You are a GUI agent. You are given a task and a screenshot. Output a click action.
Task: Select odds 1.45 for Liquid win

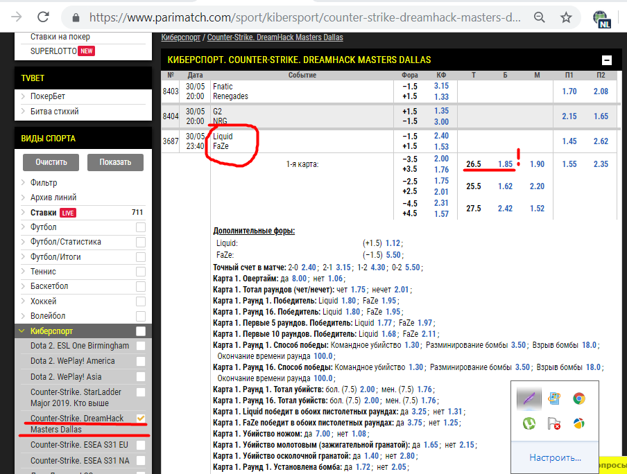pyautogui.click(x=569, y=141)
